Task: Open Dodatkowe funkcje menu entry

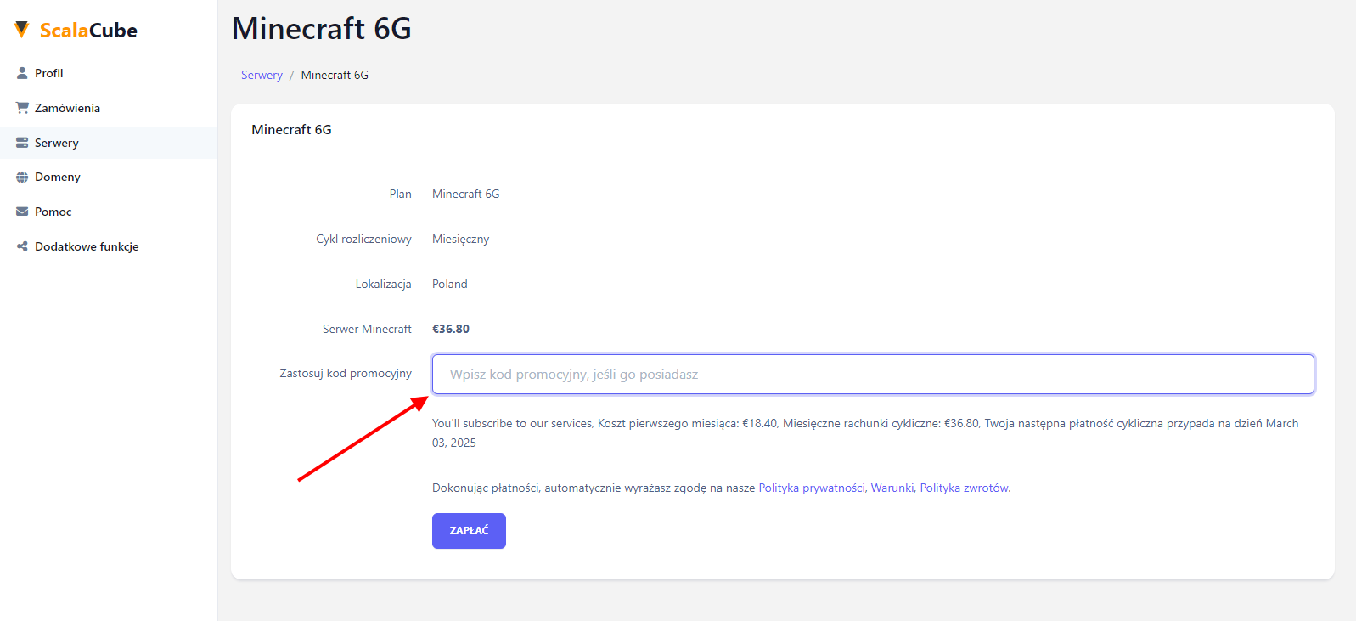Action: pyautogui.click(x=109, y=246)
